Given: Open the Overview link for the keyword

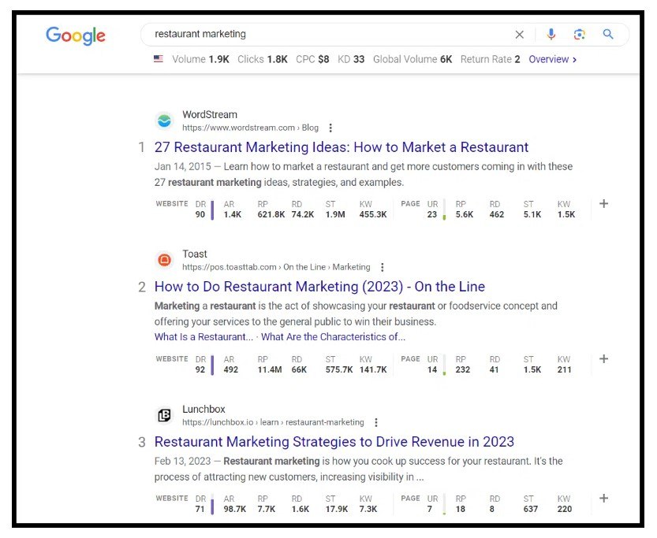Looking at the screenshot, I should (552, 59).
